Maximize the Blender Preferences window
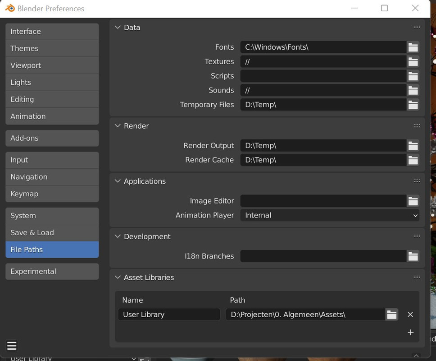The width and height of the screenshot is (436, 361). tap(384, 9)
